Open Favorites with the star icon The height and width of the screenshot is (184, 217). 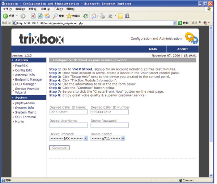(69, 16)
